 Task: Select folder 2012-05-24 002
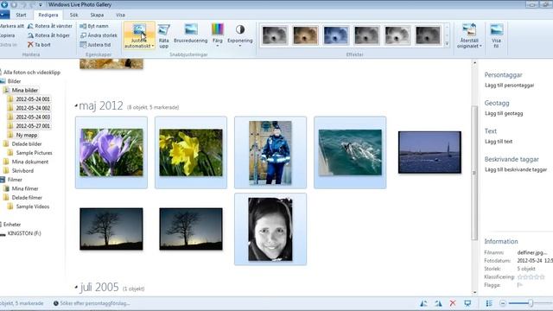[33, 108]
